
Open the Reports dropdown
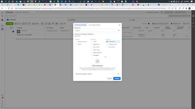click(x=186, y=24)
